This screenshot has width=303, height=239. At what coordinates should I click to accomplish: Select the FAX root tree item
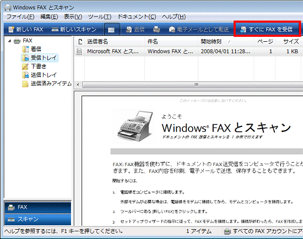(28, 41)
